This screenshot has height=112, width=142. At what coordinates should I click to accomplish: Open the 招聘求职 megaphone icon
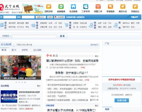(49, 7)
